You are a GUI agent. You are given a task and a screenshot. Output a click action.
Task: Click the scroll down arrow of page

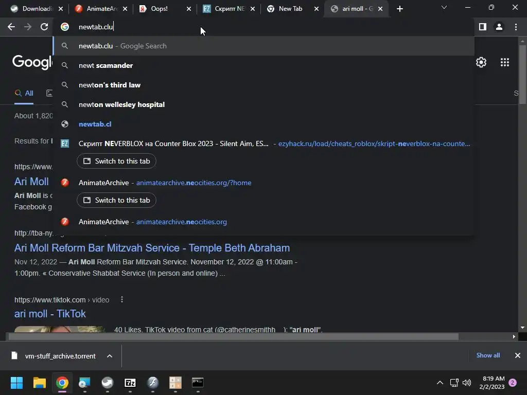tap(522, 328)
